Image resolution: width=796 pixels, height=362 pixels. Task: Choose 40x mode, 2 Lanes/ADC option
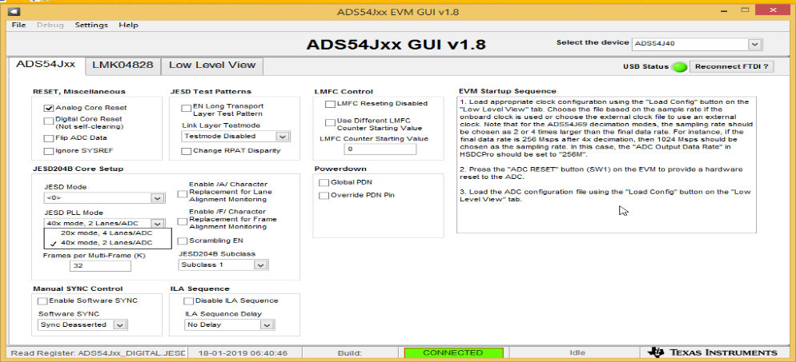tap(108, 243)
